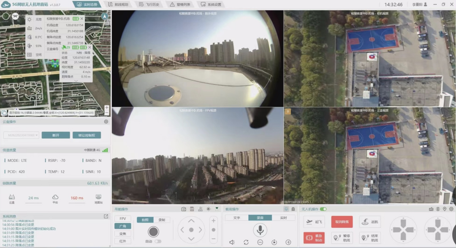Toggle the 自动 auto switch
This screenshot has width=456, height=248.
coord(158,241)
